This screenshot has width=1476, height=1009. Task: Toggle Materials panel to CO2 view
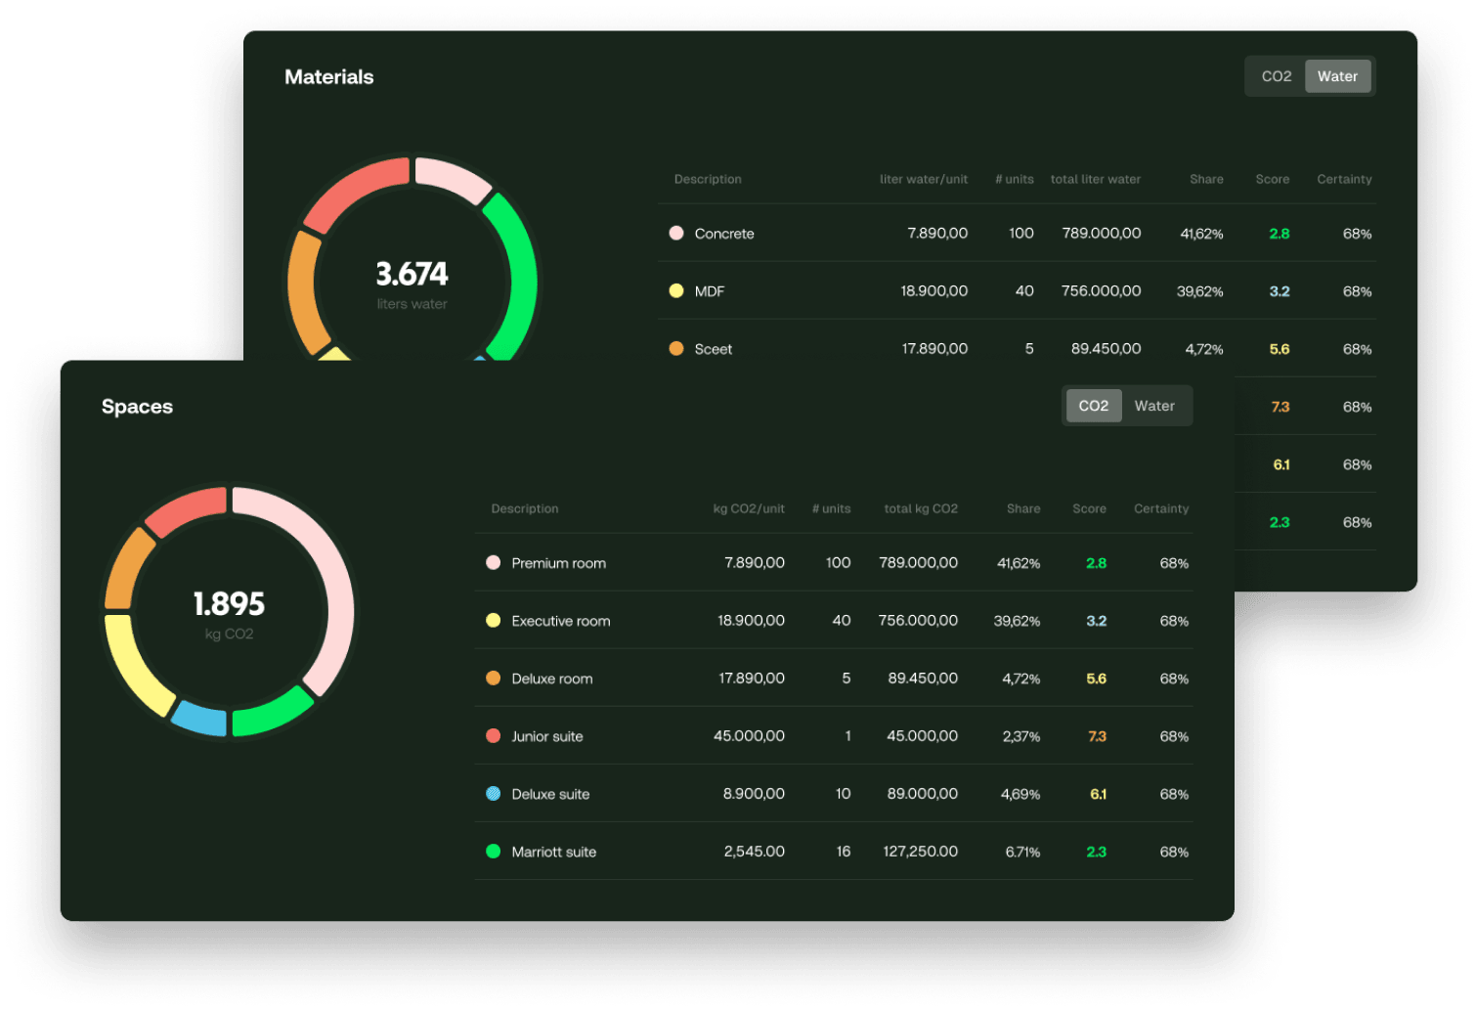[1277, 75]
